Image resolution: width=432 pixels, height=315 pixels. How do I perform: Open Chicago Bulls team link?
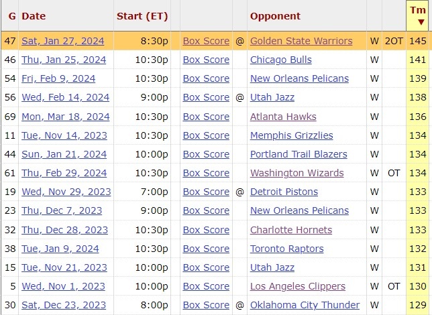click(280, 60)
